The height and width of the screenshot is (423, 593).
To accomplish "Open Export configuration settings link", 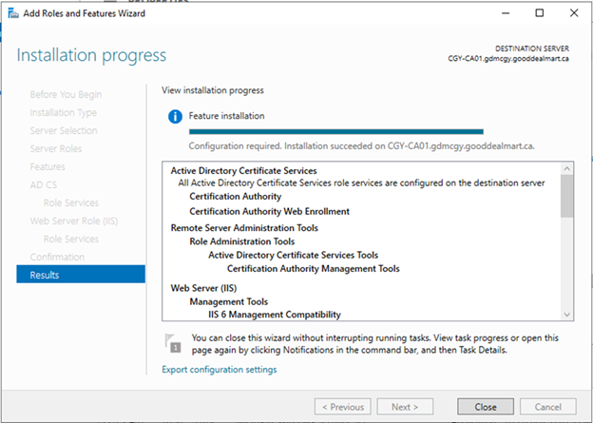I will pos(220,369).
